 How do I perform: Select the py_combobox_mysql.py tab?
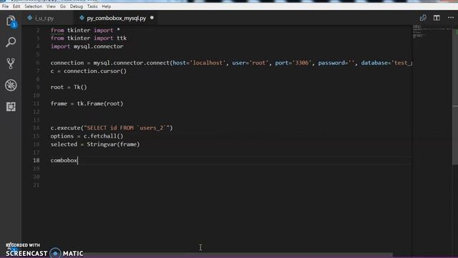pyautogui.click(x=116, y=18)
